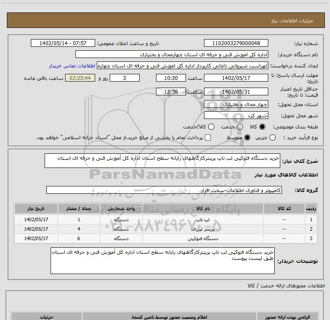Toggle the اسناد خزانه اسلامی payment checkbox
This screenshot has width=330, height=320.
tap(208, 137)
